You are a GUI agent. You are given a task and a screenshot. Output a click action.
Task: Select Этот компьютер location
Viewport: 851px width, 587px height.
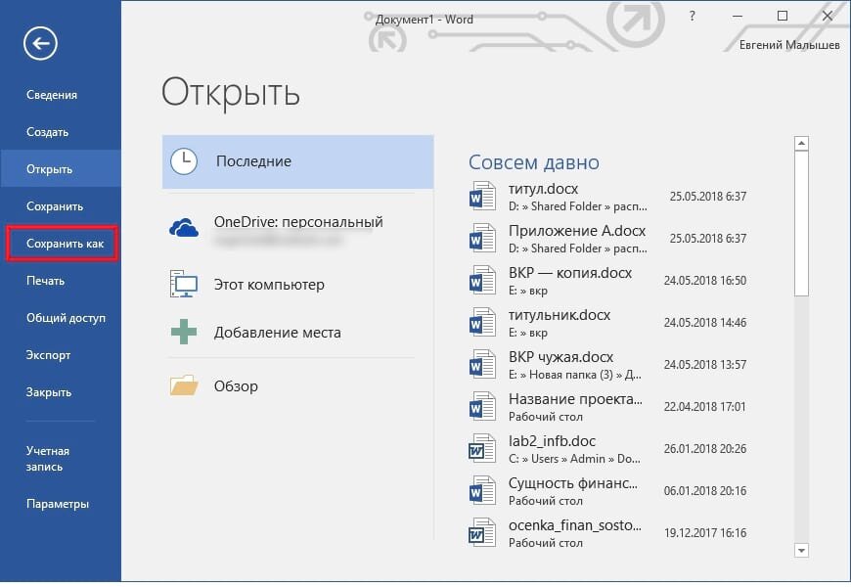point(298,284)
